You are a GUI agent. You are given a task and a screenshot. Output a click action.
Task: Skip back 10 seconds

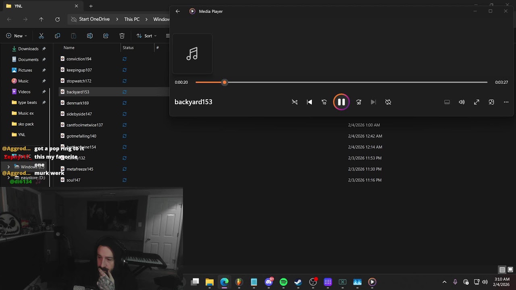point(324,102)
